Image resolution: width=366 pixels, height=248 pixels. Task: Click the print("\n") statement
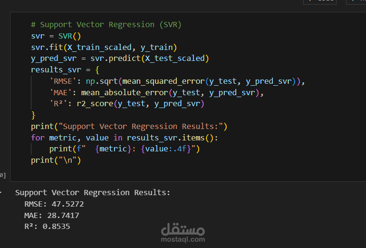click(56, 160)
